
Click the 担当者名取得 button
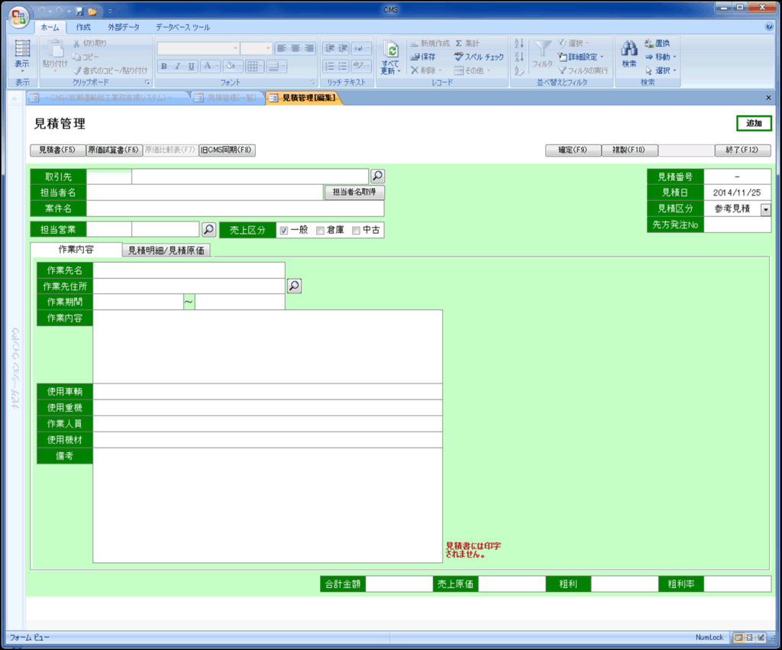pos(354,192)
